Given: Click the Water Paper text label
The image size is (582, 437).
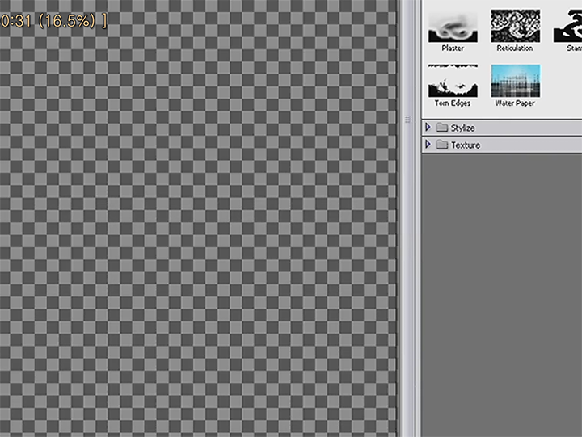Looking at the screenshot, I should pyautogui.click(x=515, y=103).
